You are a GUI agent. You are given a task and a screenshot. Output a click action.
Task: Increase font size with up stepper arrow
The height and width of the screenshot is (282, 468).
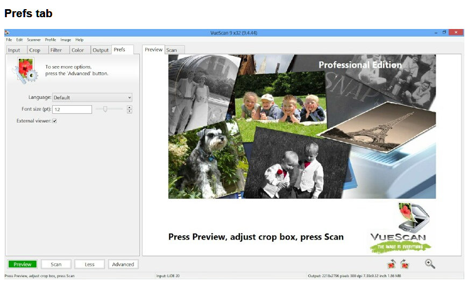coord(130,107)
